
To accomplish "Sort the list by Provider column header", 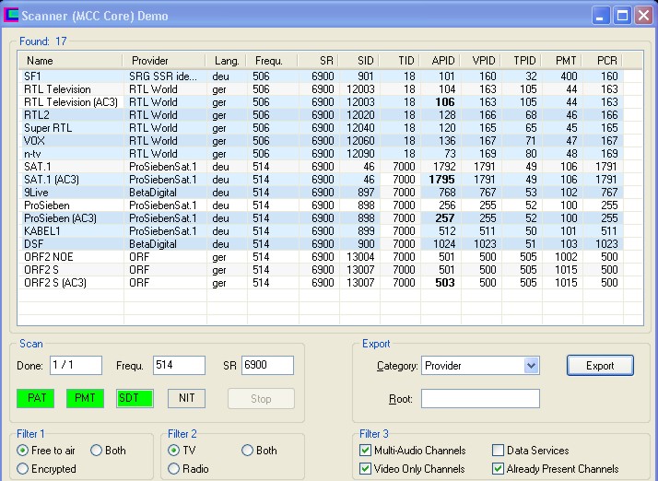I will (150, 61).
